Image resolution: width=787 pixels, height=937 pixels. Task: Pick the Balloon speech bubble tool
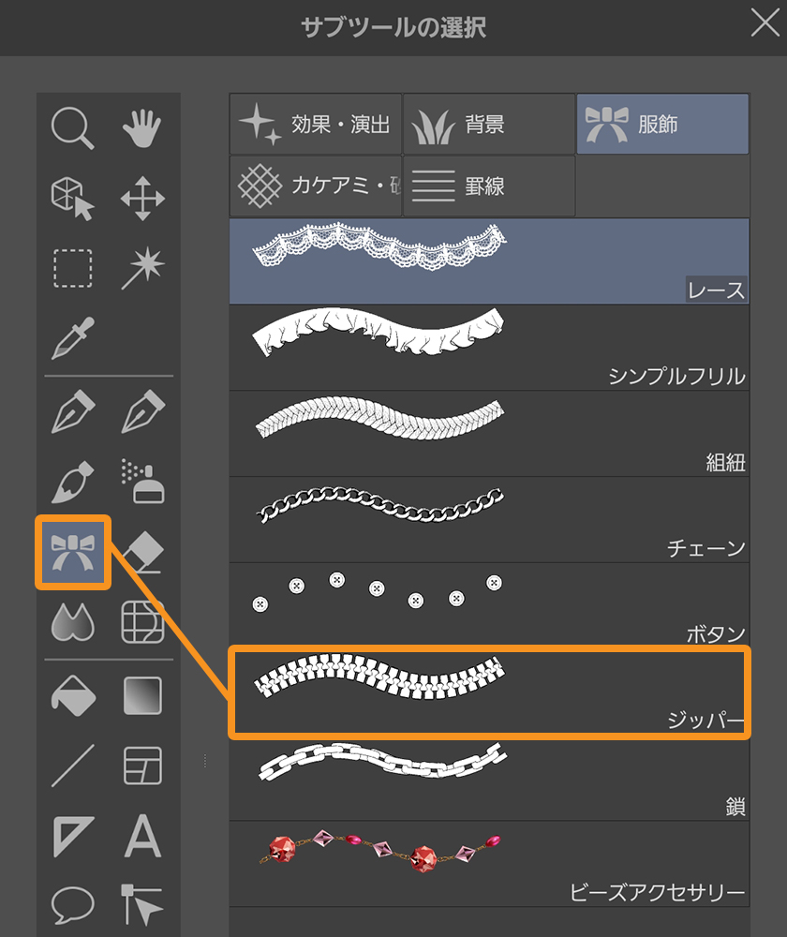[x=72, y=905]
